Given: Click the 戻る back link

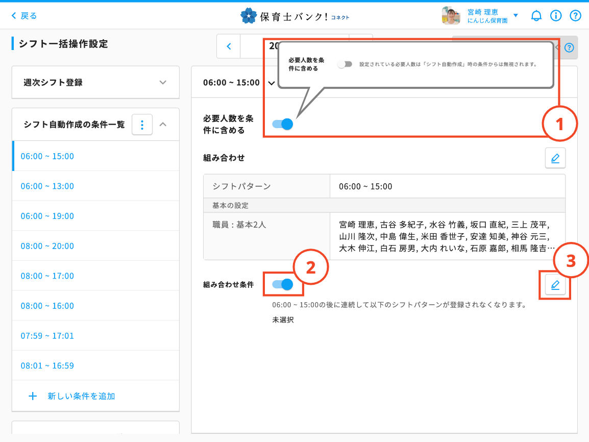Looking at the screenshot, I should 24,16.
